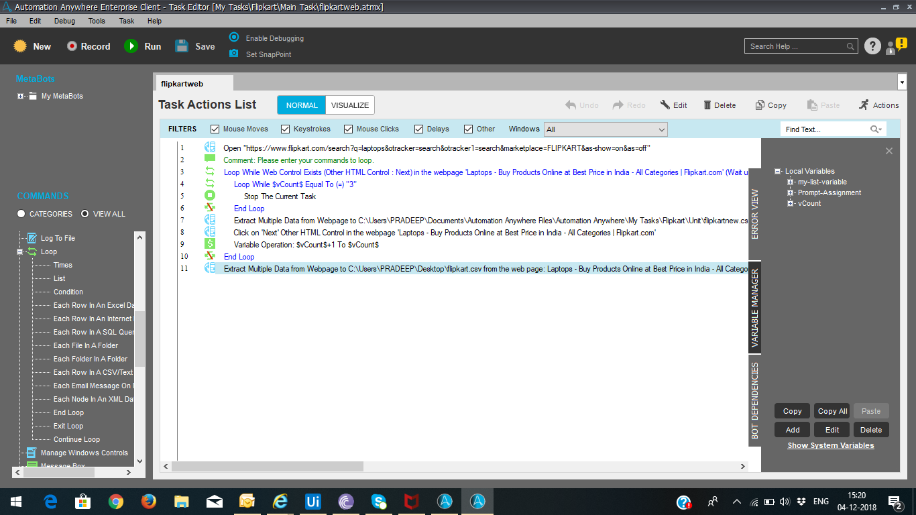
Task: Click Copy All in the Variable Manager
Action: 832,411
